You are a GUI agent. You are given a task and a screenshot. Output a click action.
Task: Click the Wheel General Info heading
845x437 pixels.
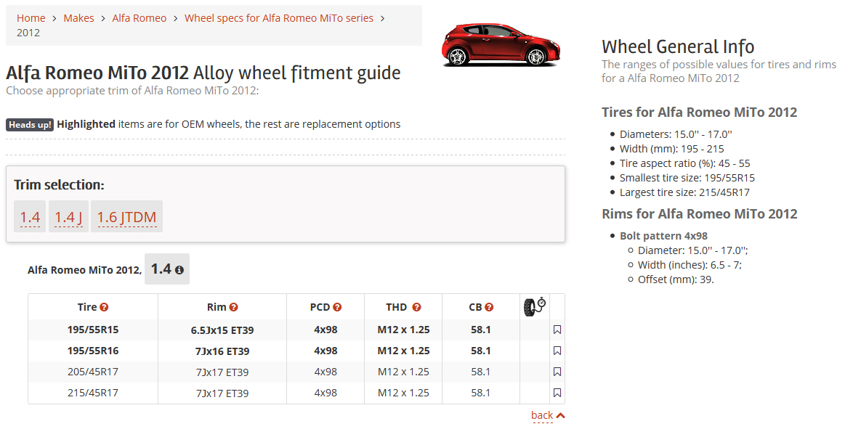[678, 46]
